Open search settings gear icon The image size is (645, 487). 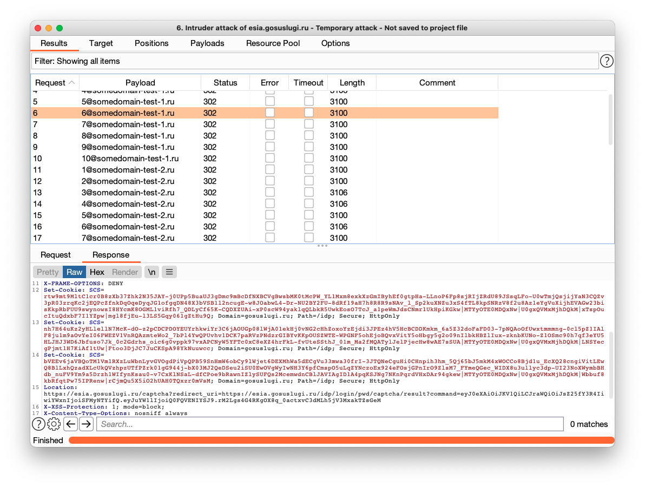(54, 424)
